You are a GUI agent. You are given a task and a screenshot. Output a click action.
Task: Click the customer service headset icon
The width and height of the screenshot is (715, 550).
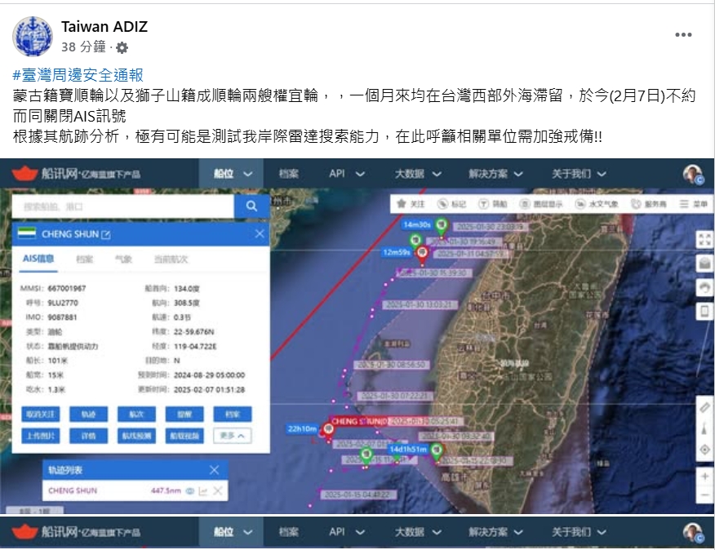tap(704, 287)
